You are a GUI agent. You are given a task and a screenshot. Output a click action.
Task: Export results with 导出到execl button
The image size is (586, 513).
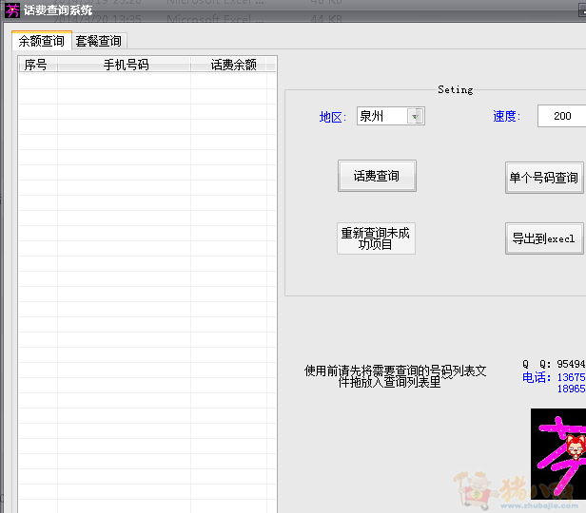tap(544, 239)
